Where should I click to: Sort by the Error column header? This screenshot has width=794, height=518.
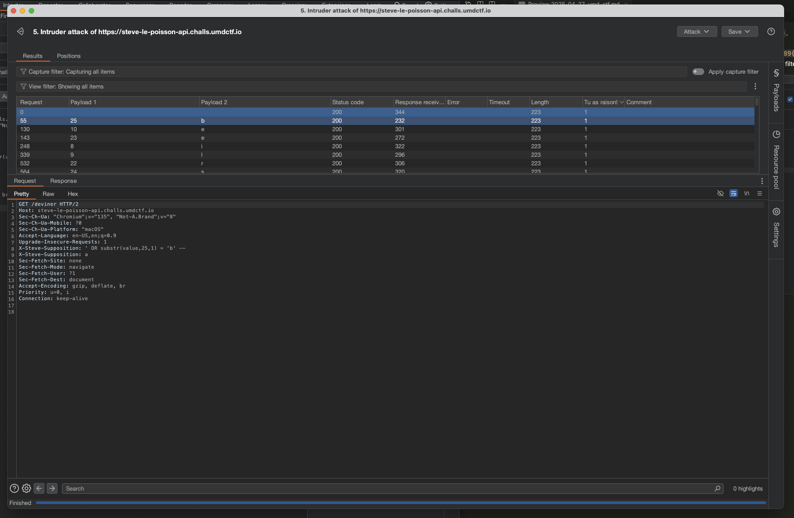(x=466, y=102)
